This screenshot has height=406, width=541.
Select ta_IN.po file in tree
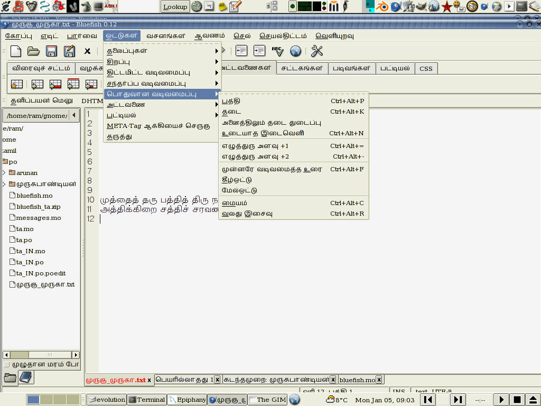click(30, 262)
